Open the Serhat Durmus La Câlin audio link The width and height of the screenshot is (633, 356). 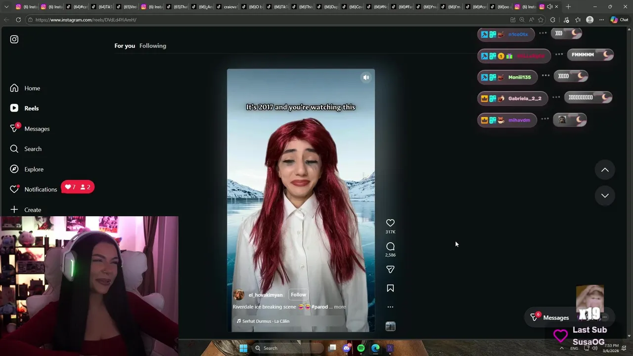tap(263, 321)
